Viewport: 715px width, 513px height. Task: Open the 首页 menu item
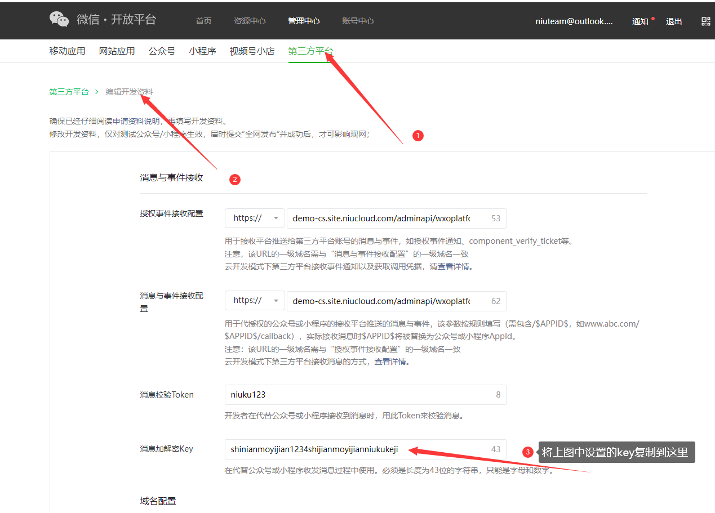(203, 21)
